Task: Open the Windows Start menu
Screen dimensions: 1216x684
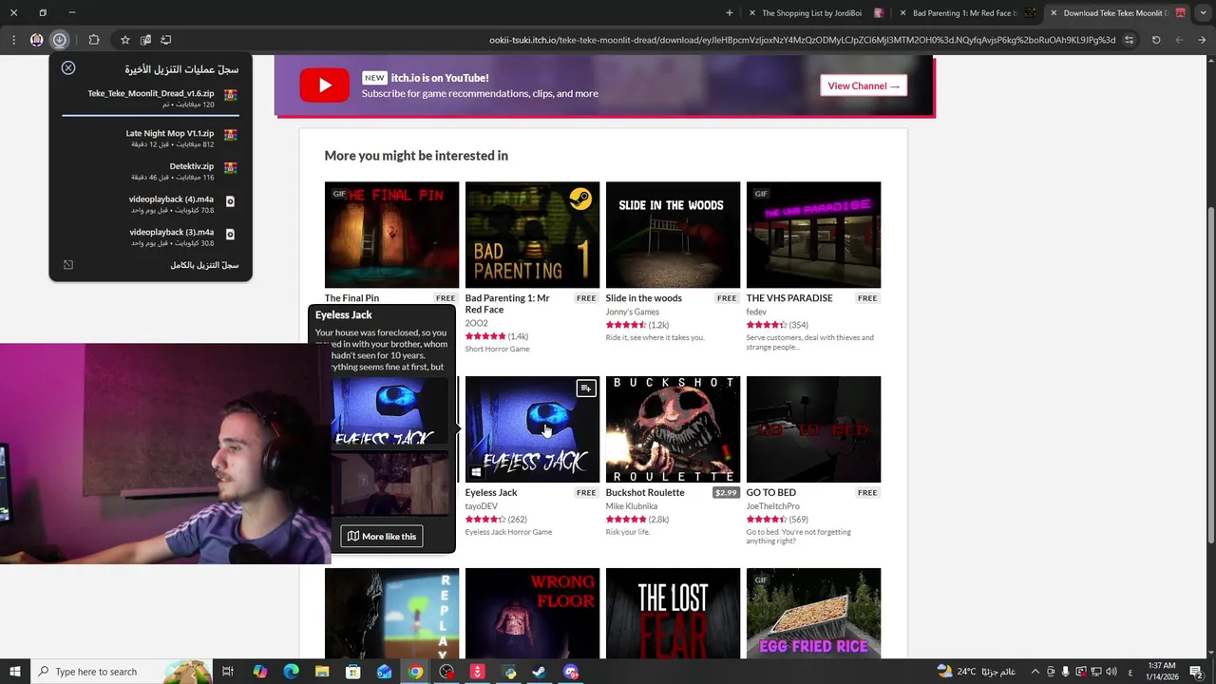Action: 15,672
